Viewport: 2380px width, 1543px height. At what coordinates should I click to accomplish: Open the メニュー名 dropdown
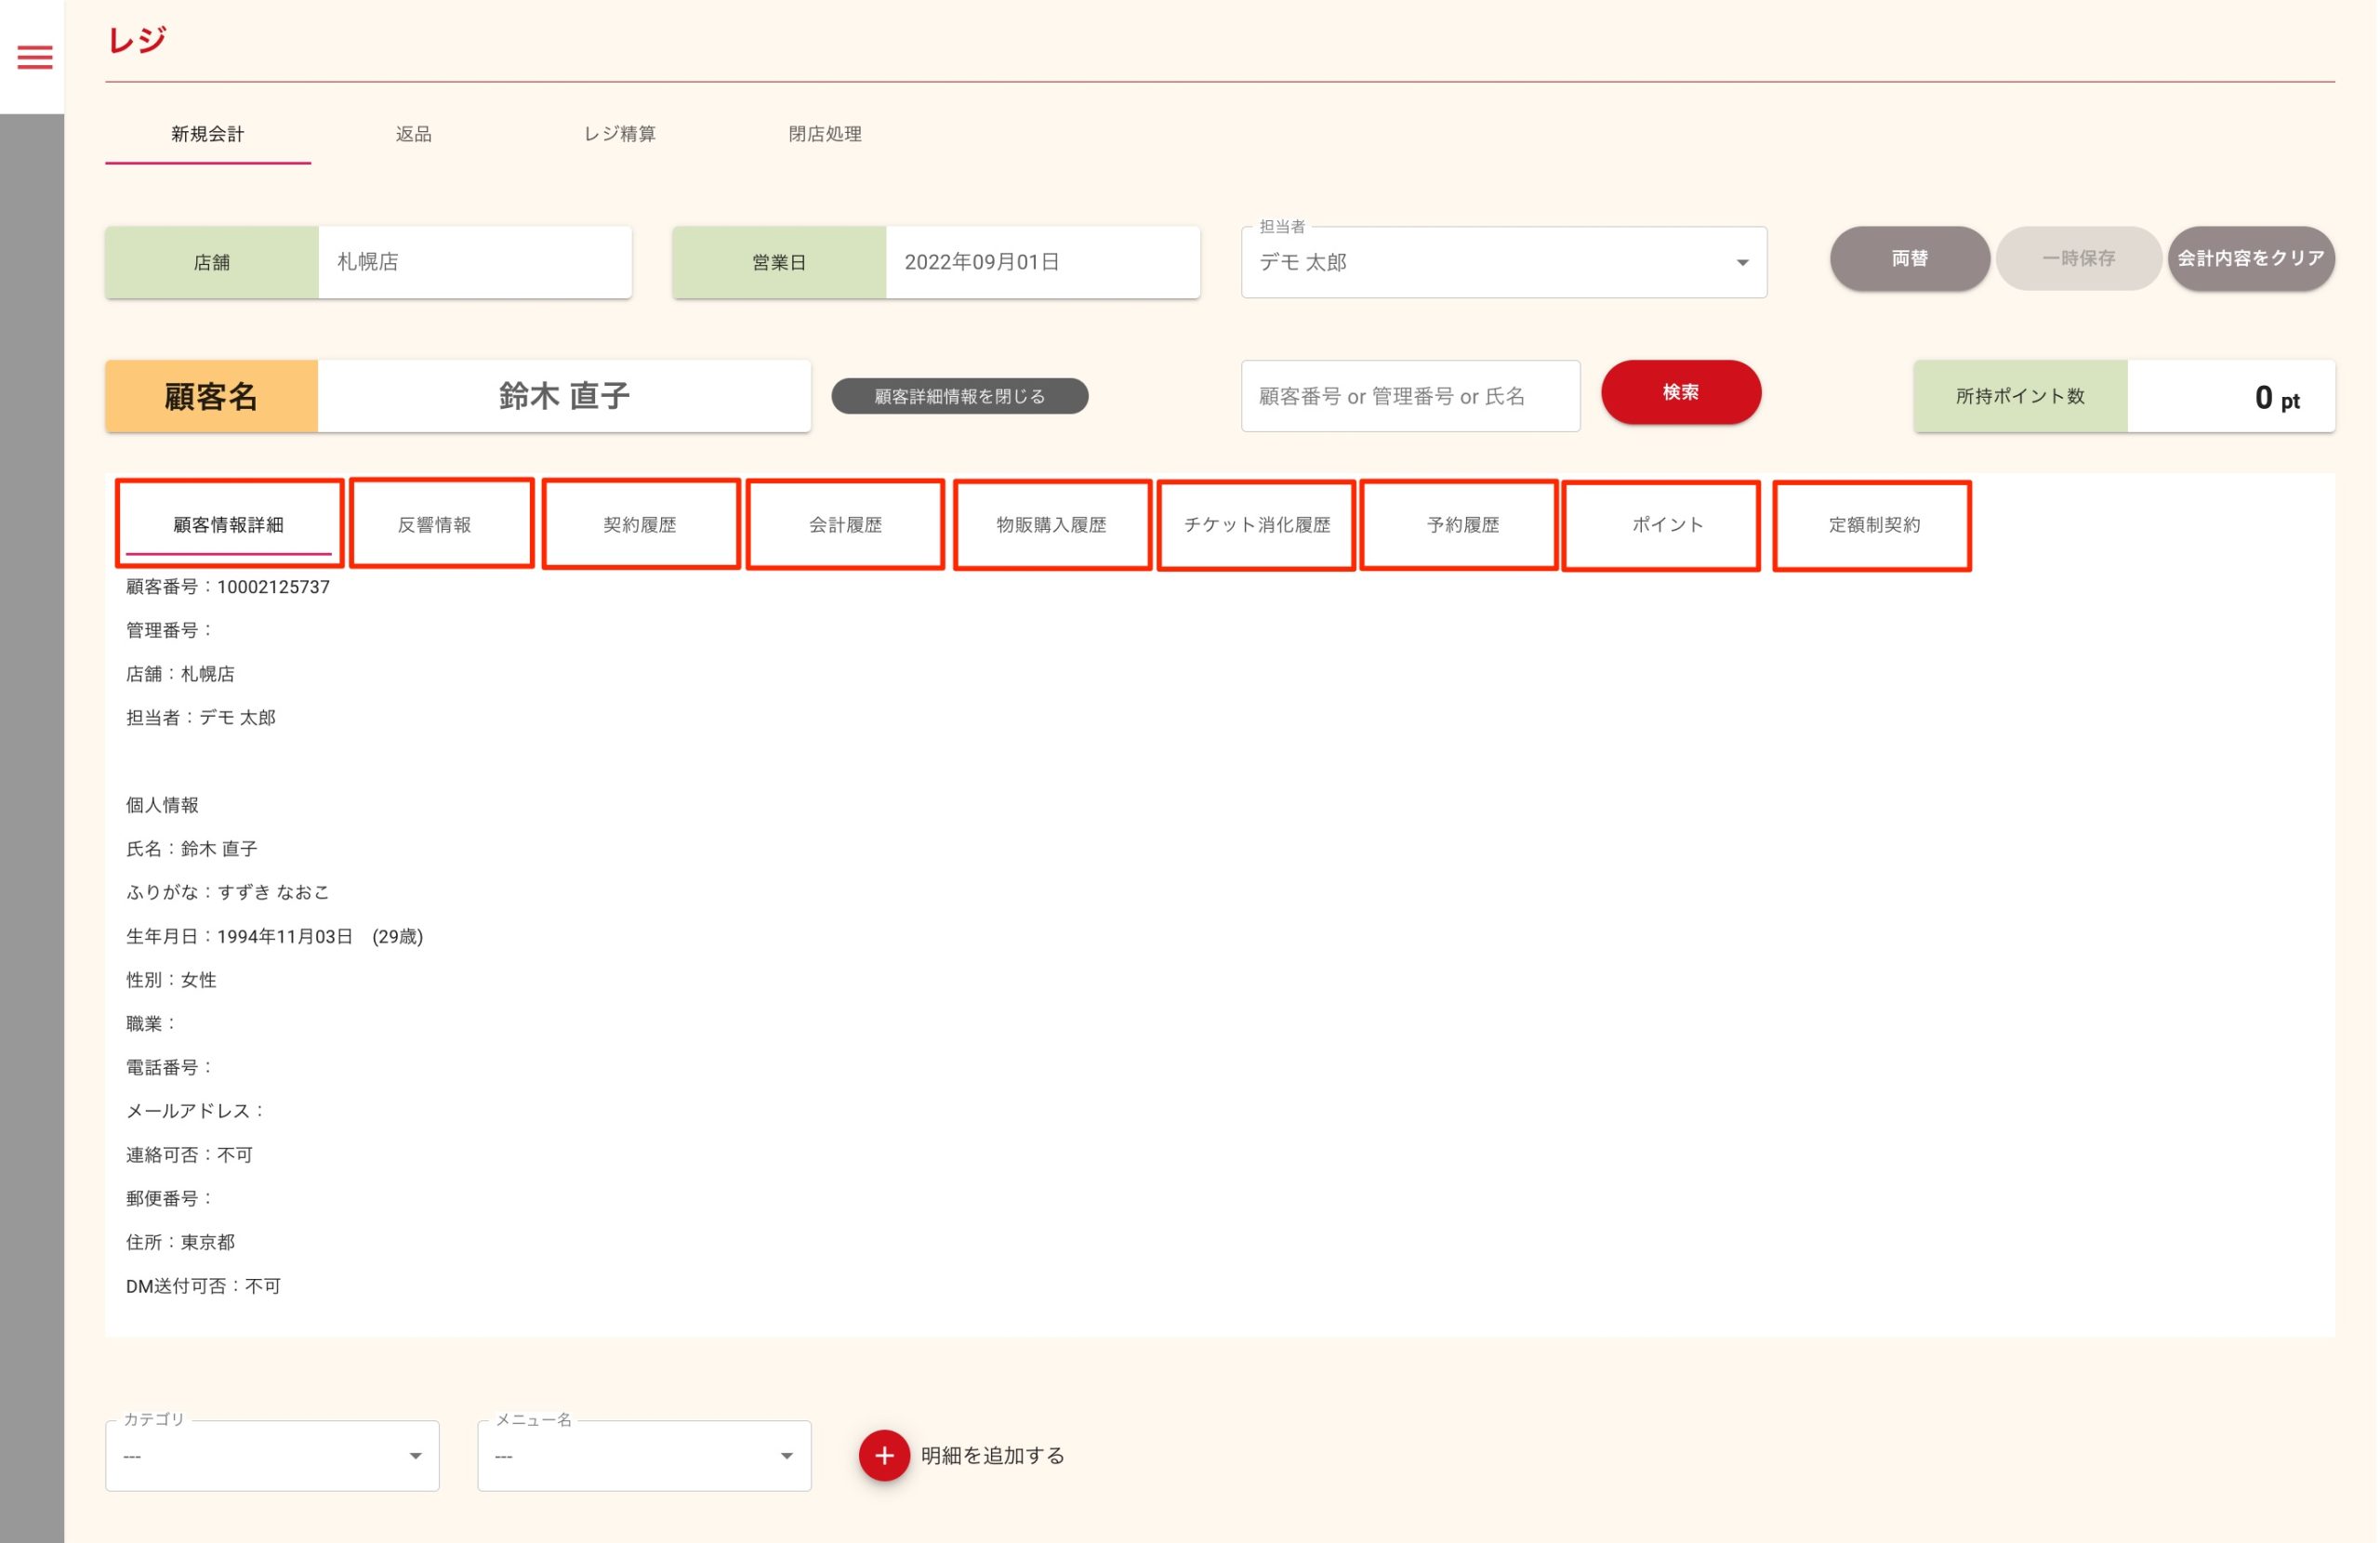tap(644, 1455)
